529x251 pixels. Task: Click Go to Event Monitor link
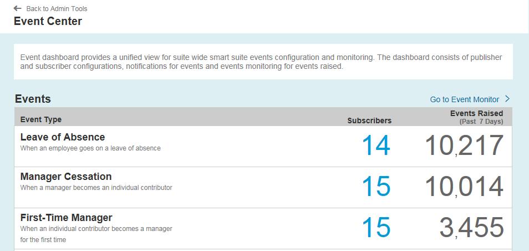pyautogui.click(x=464, y=99)
